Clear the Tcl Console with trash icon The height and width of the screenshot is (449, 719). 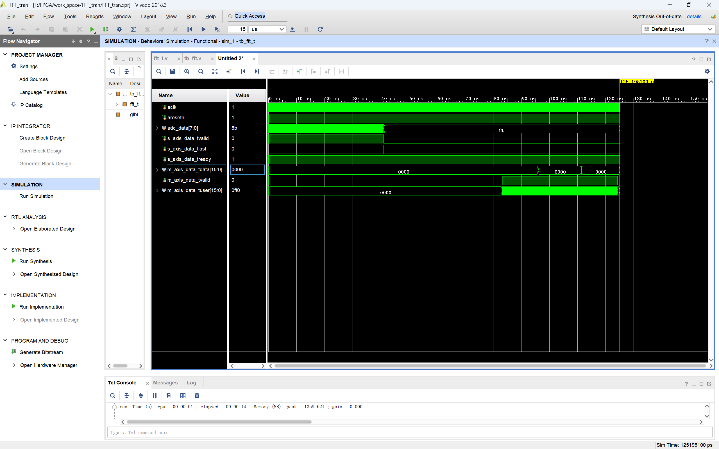point(197,396)
